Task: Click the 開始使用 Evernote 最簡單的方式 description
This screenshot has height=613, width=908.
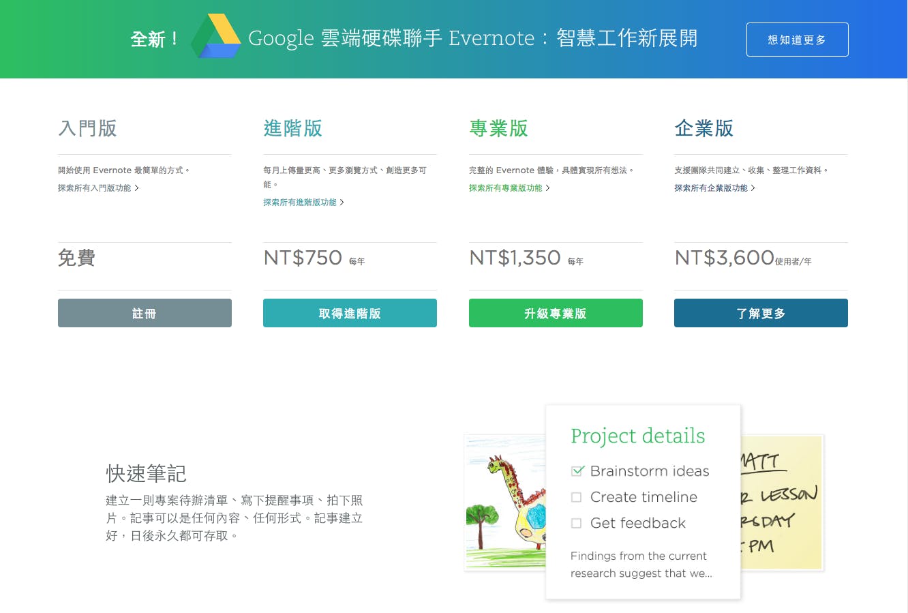Action: [124, 170]
